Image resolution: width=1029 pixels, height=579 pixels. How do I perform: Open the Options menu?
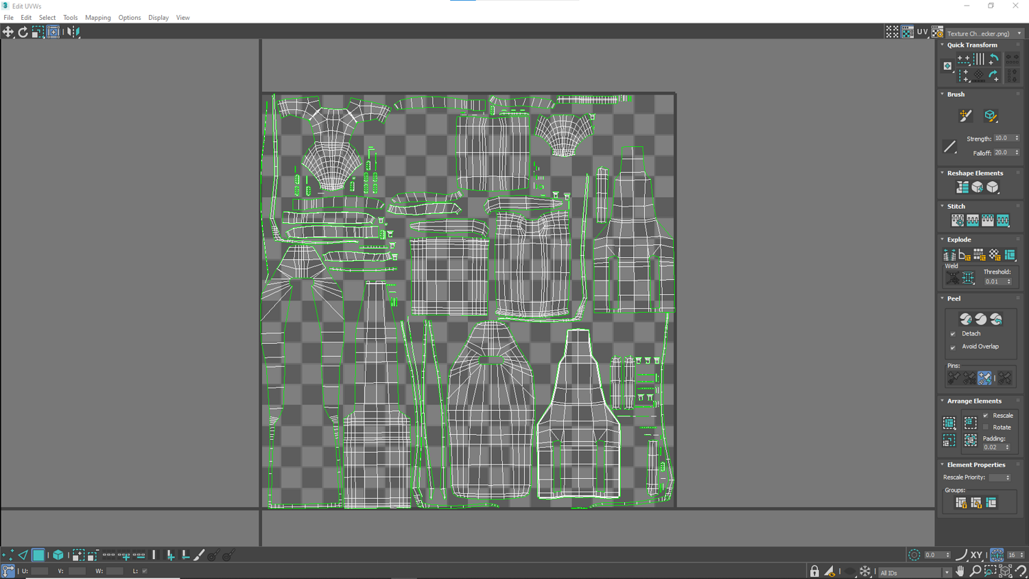[130, 18]
